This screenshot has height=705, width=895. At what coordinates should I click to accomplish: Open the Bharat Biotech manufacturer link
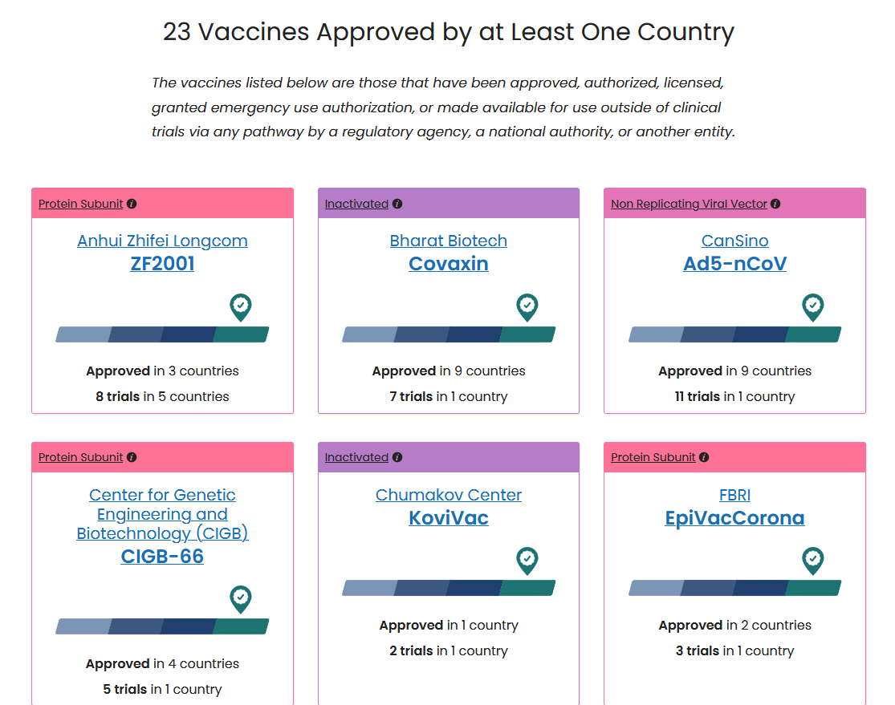click(x=449, y=241)
